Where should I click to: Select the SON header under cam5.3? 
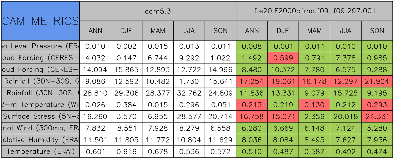point(220,31)
